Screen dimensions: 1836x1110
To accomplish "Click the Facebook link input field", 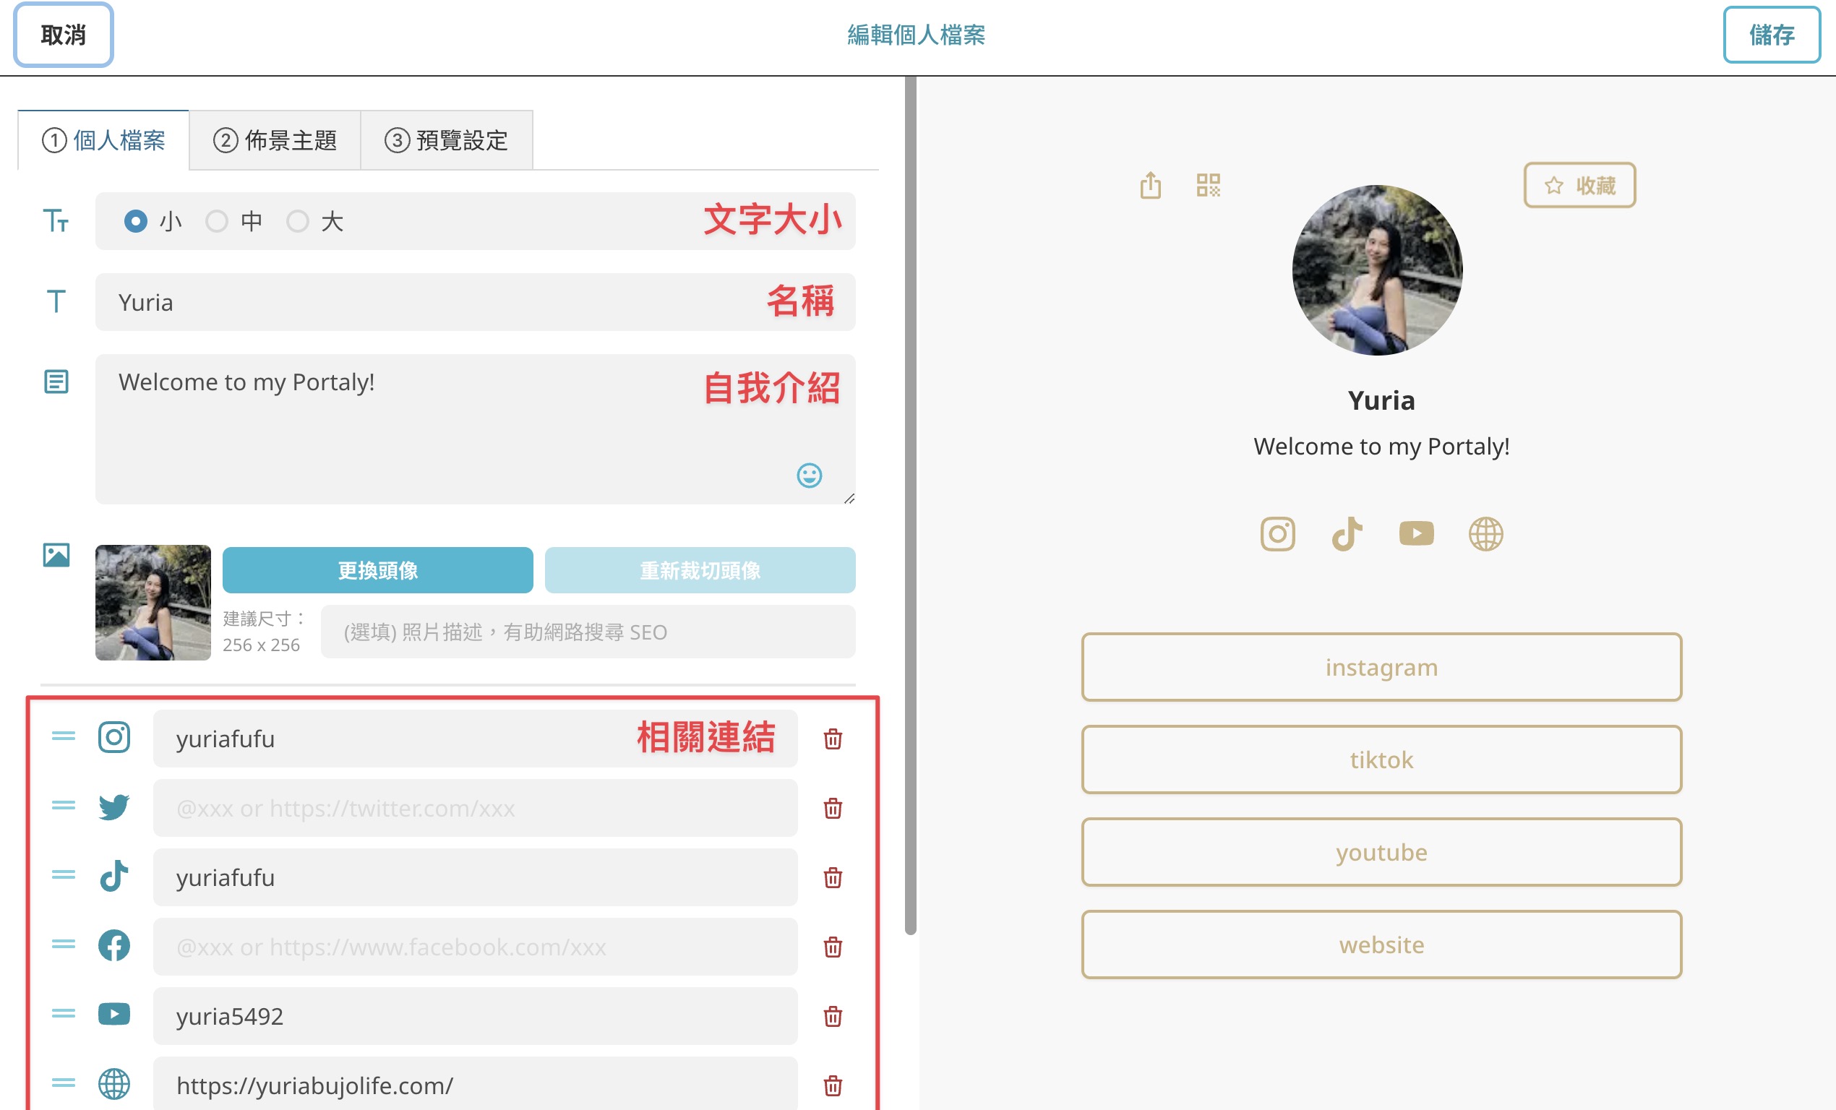I will (x=476, y=946).
